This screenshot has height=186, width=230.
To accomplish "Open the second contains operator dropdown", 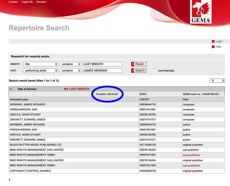I will click(x=70, y=71).
